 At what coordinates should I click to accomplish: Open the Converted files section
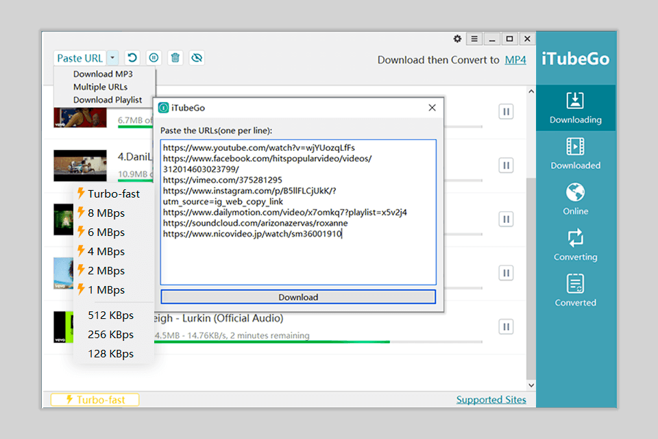(x=575, y=290)
